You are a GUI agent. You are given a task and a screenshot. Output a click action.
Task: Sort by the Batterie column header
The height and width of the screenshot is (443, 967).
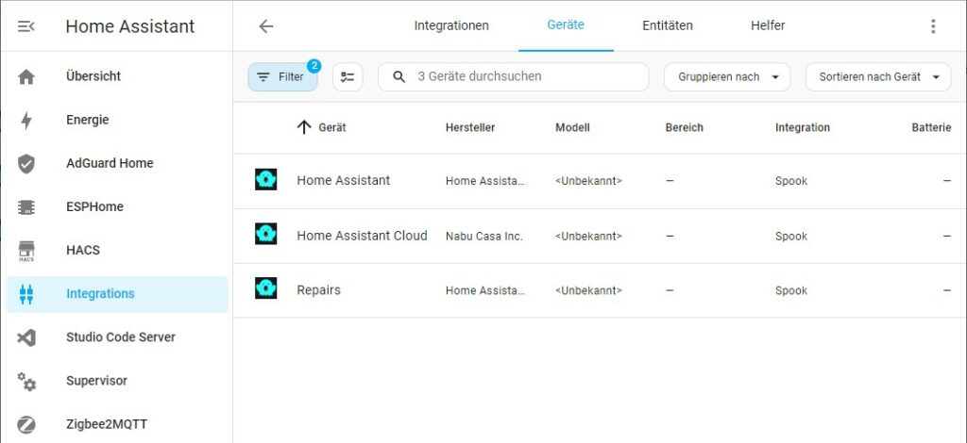[931, 128]
